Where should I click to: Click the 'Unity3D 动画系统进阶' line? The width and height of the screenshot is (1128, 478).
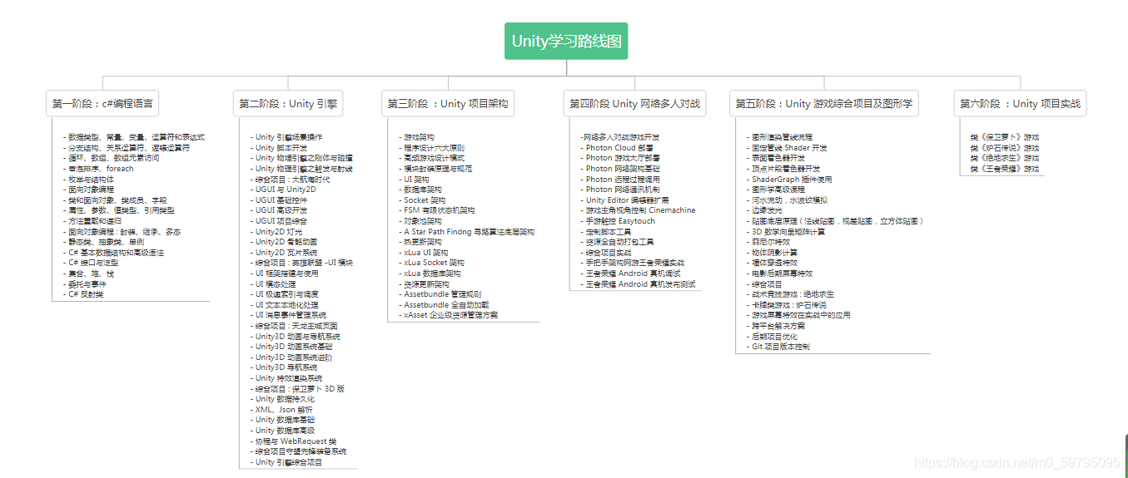click(x=291, y=357)
